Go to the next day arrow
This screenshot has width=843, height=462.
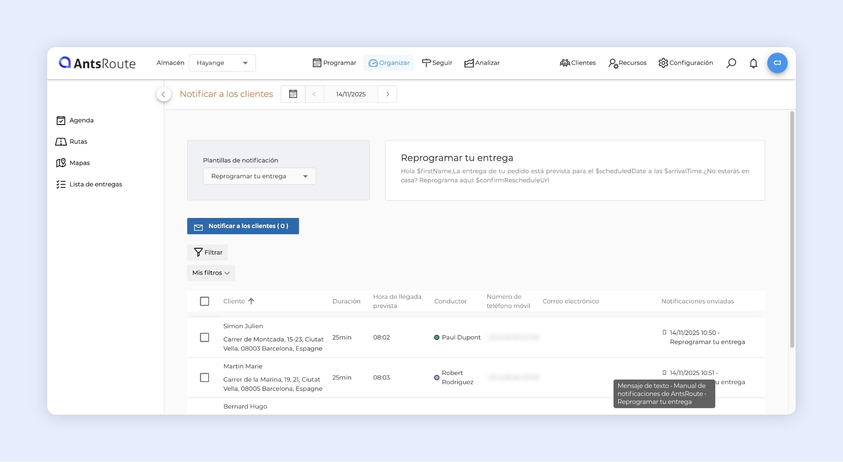point(387,94)
